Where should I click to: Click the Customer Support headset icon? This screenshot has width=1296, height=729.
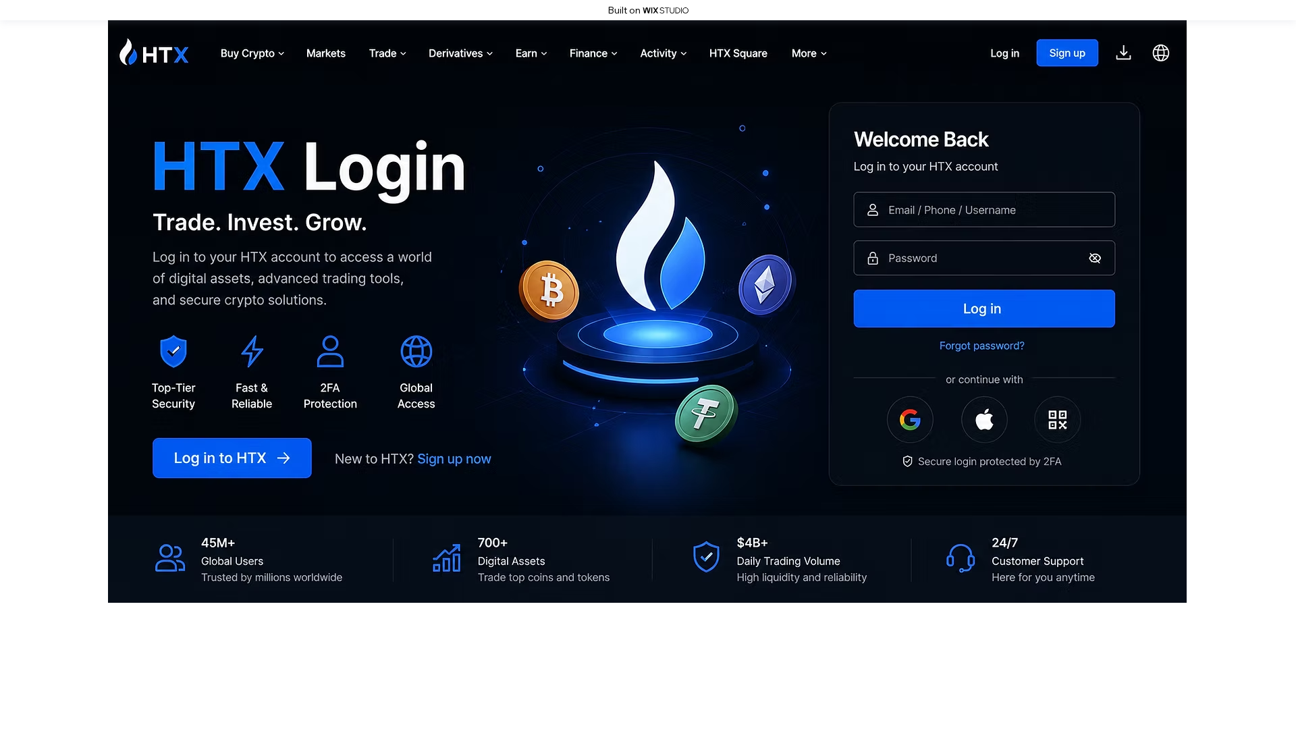pyautogui.click(x=961, y=558)
